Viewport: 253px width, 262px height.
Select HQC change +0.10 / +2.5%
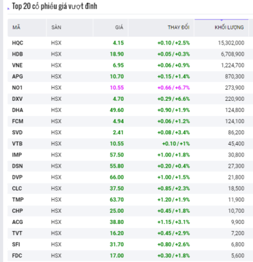(174, 43)
